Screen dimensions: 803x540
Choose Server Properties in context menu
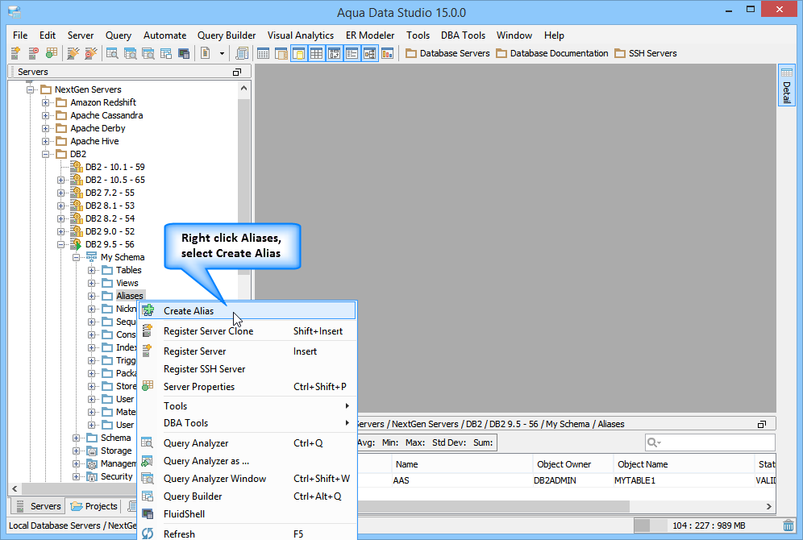point(248,386)
